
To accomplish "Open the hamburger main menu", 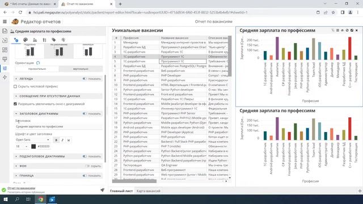I will click(5, 22).
